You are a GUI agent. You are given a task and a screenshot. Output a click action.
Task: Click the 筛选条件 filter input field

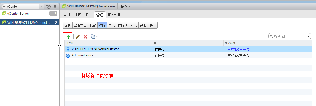290,36
